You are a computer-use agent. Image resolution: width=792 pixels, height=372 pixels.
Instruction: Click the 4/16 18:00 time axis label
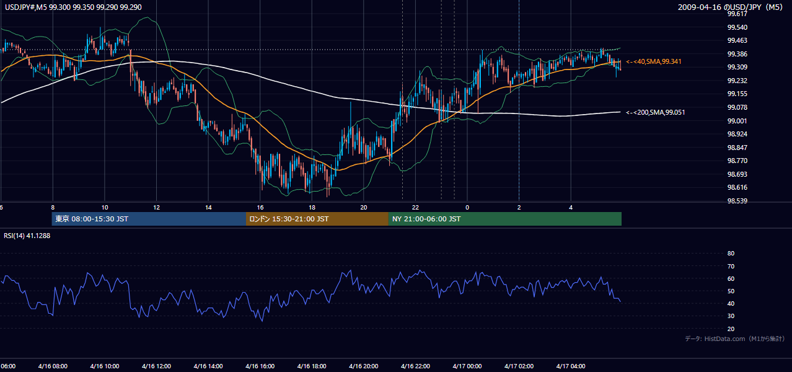[312, 366]
